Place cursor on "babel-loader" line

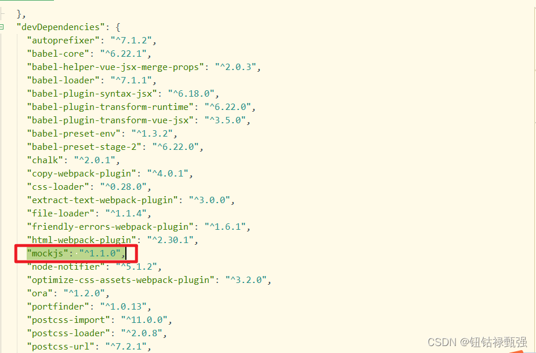click(x=92, y=80)
